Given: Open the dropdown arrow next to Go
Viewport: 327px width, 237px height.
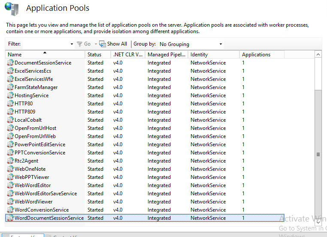Looking at the screenshot, I should coord(96,44).
